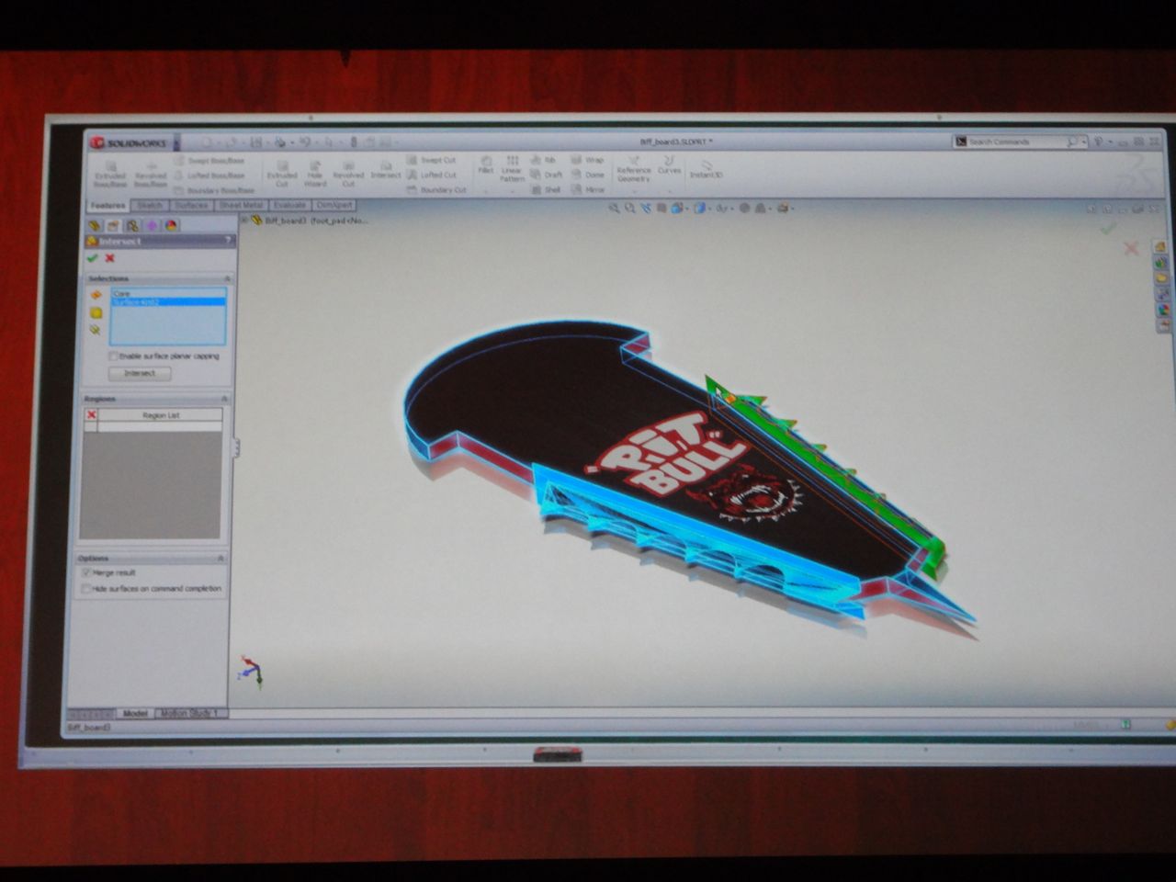Check Hide surfaces on command completion
1176x882 pixels.
click(86, 589)
